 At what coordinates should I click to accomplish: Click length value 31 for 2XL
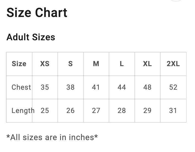173,110
